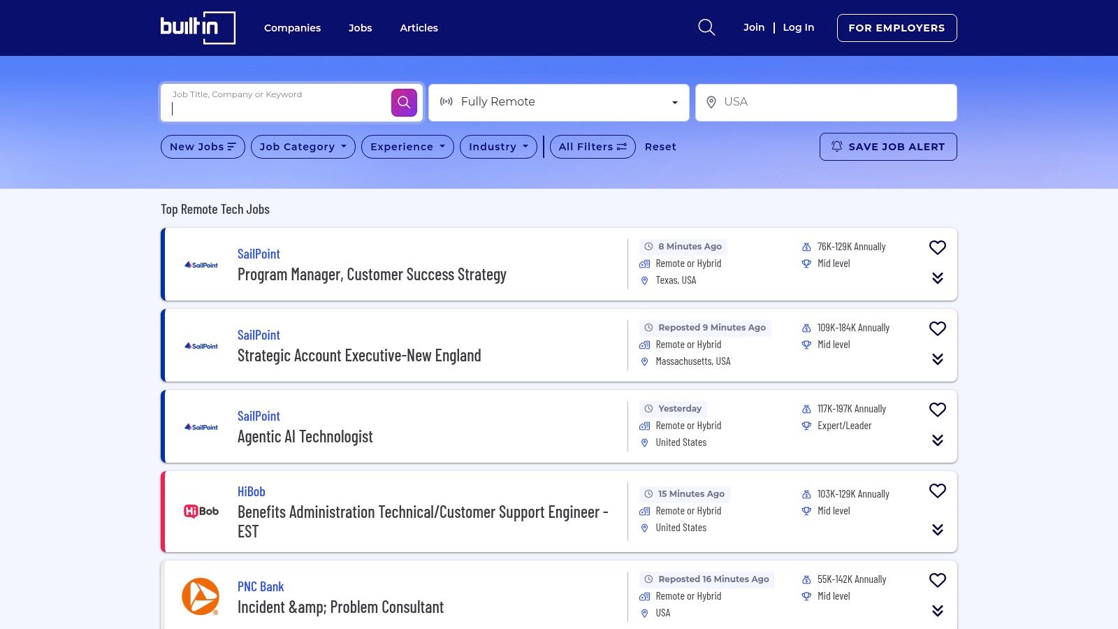1118x629 pixels.
Task: Click the SAVE JOB ALERT button
Action: 888,147
